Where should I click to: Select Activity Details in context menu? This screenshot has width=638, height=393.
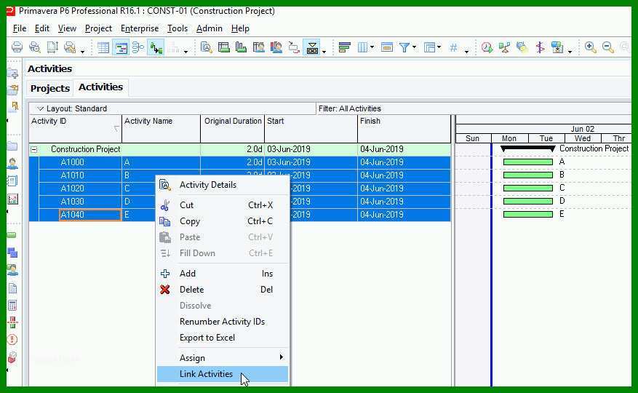coord(223,185)
